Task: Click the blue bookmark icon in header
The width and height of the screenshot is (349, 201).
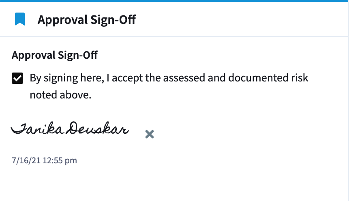Action: point(20,19)
